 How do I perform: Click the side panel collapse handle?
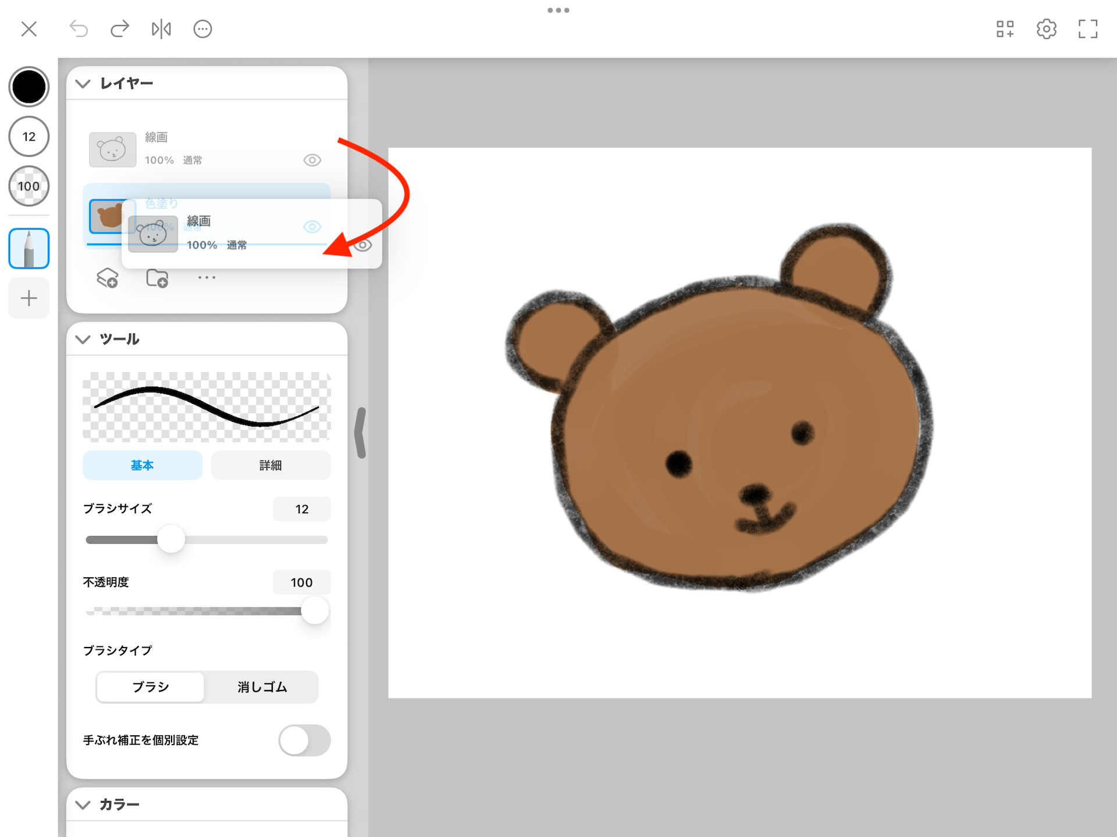(x=361, y=433)
